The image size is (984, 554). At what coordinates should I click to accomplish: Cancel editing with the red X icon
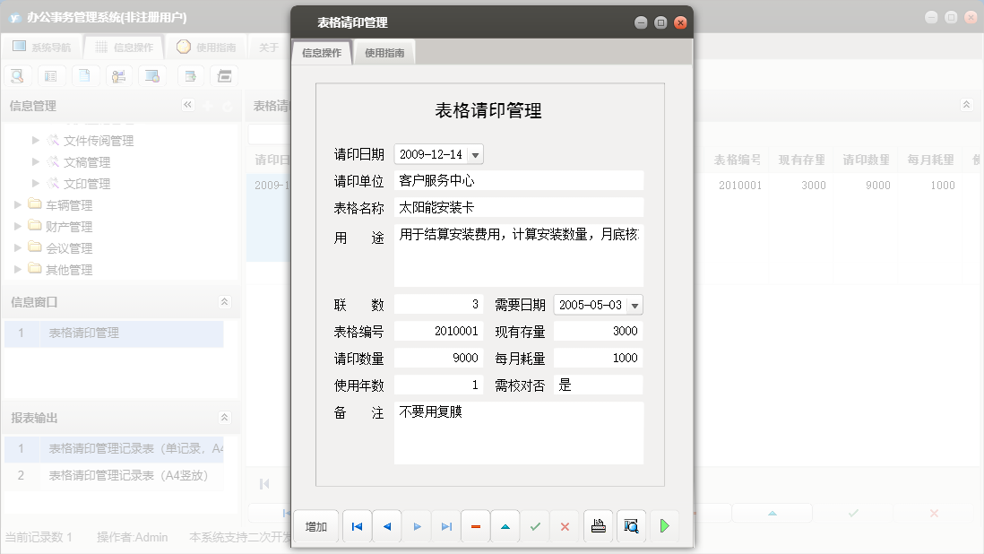[565, 526]
